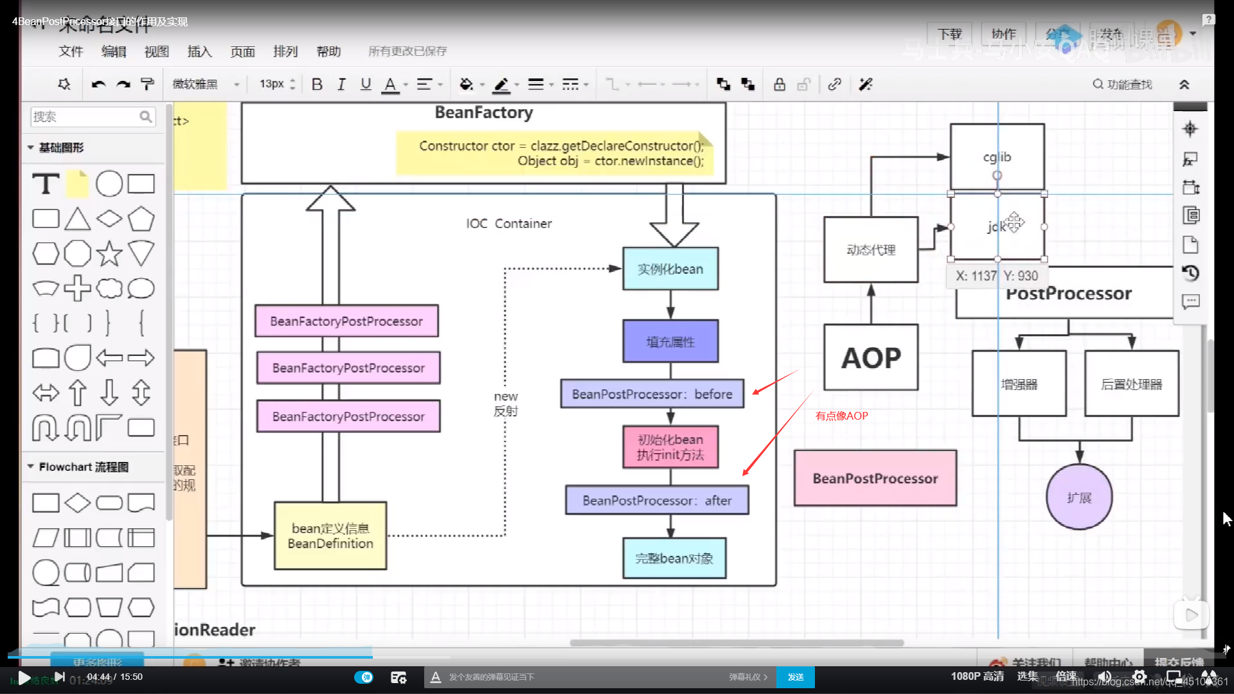Open the 1080P 高清 quality selector
Image resolution: width=1234 pixels, height=694 pixels.
point(977,676)
